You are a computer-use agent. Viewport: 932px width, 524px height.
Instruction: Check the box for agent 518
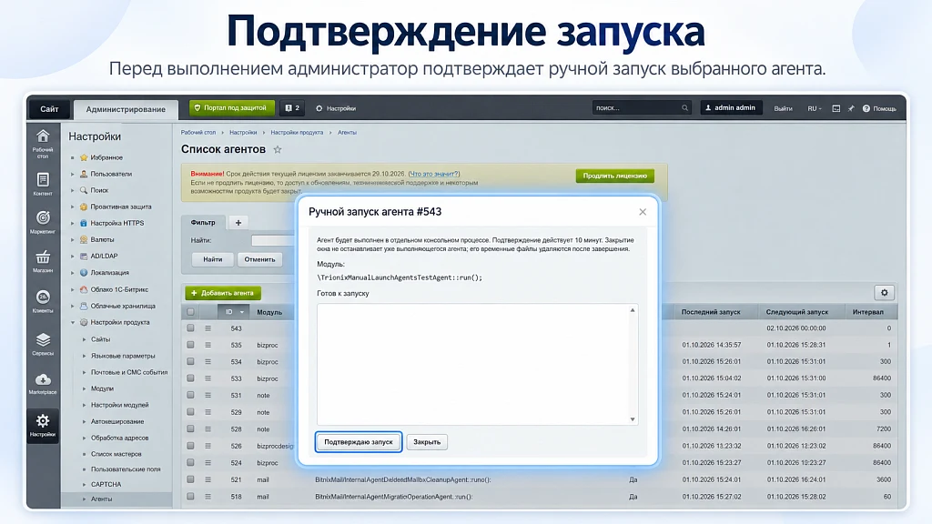point(191,496)
